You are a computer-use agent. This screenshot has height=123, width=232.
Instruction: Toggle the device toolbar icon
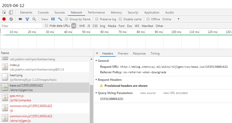11,12
